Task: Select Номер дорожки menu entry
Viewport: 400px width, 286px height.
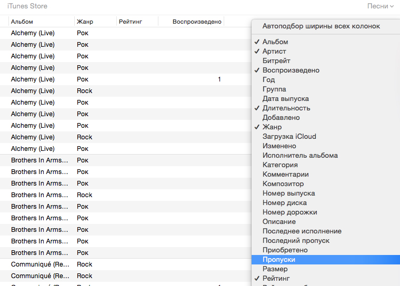Action: click(326, 212)
